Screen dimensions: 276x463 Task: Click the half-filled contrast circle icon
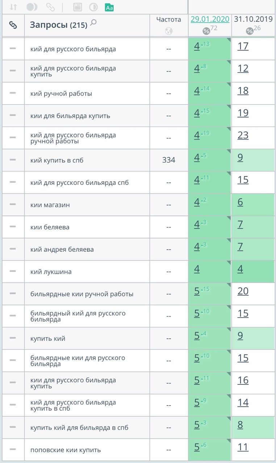tap(93, 7)
